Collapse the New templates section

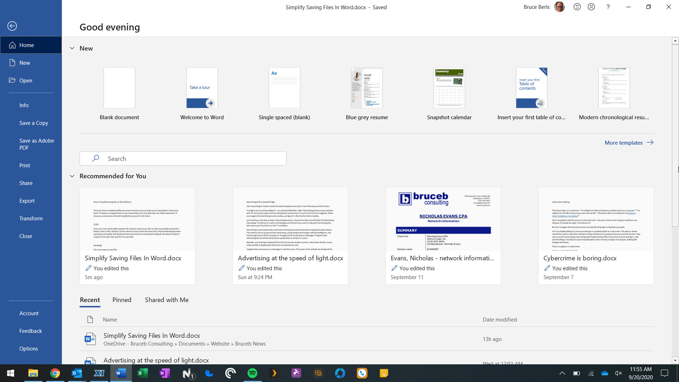point(71,48)
